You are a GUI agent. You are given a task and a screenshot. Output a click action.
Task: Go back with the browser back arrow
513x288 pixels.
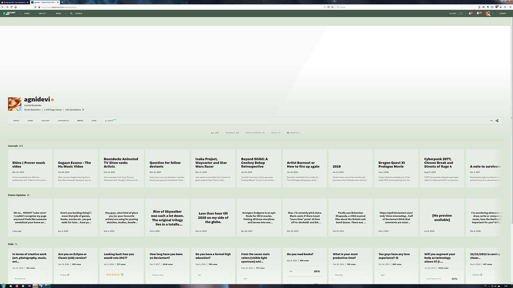(3, 7)
